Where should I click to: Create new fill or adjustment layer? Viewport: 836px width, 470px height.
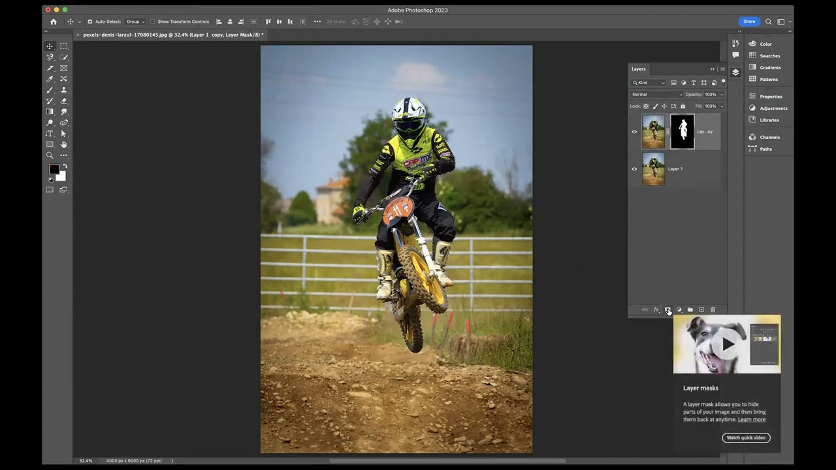click(x=679, y=309)
